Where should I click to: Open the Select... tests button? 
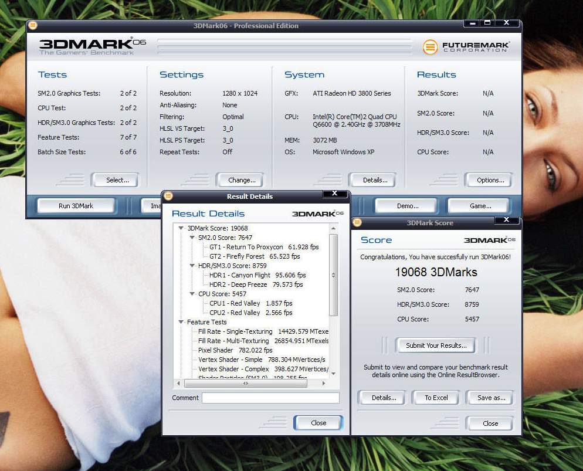click(116, 180)
